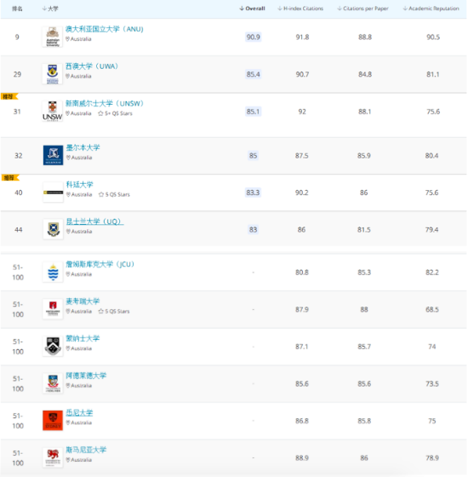Screen dimensions: 468x477
Task: Sort by 大学 column header
Action: pos(50,9)
